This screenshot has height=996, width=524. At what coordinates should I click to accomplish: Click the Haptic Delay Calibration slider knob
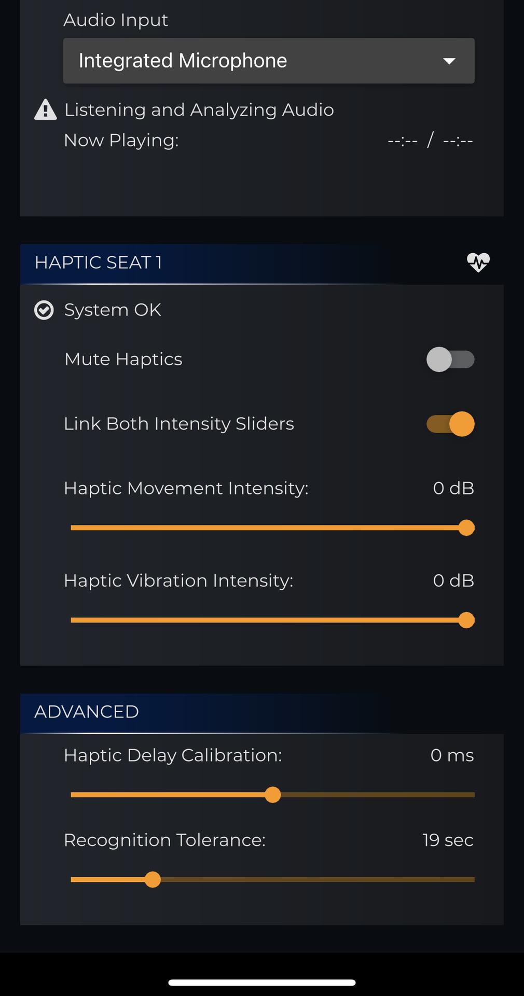click(x=272, y=795)
